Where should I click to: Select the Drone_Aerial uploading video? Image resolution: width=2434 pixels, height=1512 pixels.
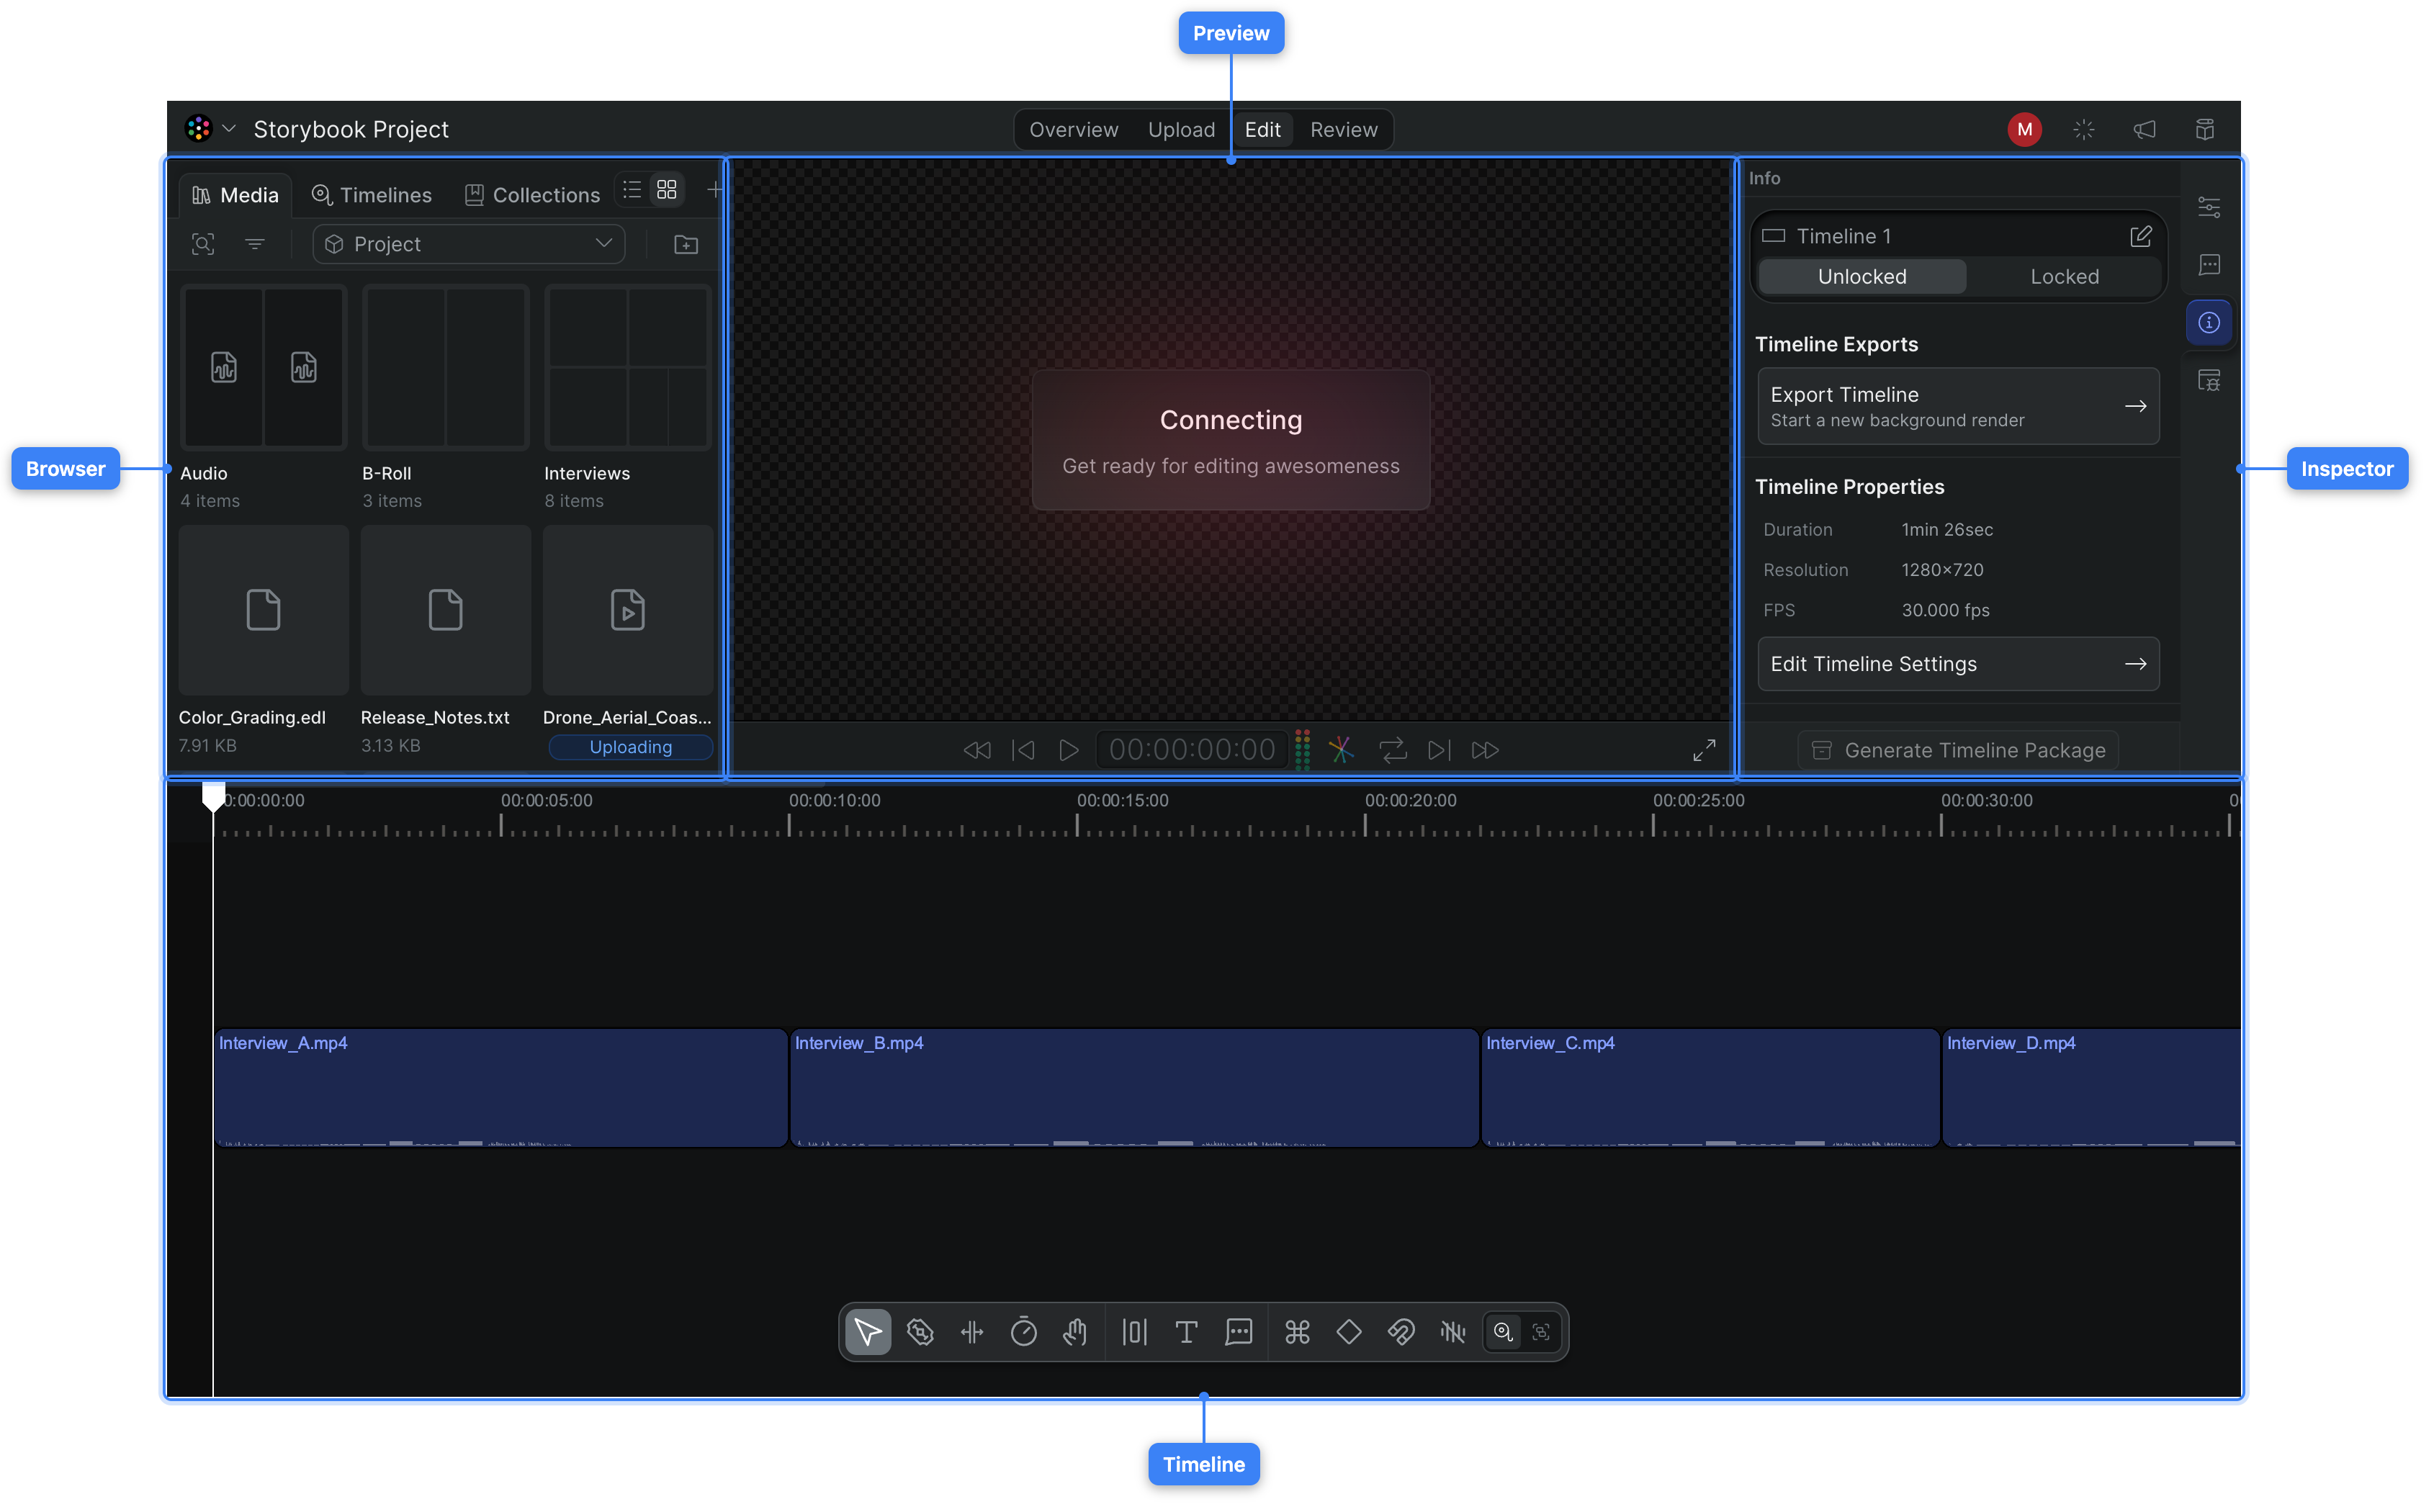tap(628, 610)
